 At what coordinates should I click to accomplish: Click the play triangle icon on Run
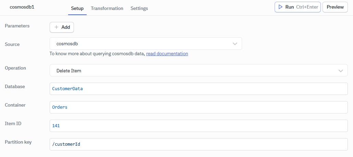280,7
